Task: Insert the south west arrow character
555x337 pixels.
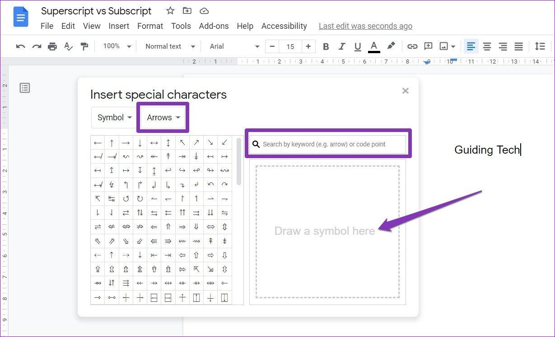Action: click(x=224, y=143)
